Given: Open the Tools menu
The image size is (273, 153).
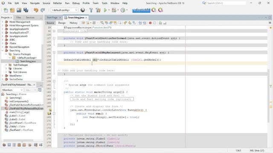Looking at the screenshot, I should 105,3.
